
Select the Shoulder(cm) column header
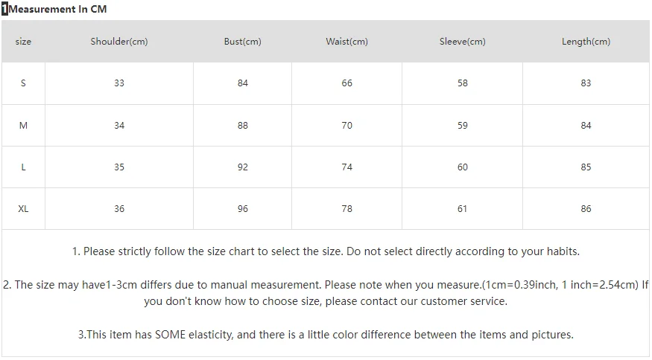pyautogui.click(x=119, y=42)
